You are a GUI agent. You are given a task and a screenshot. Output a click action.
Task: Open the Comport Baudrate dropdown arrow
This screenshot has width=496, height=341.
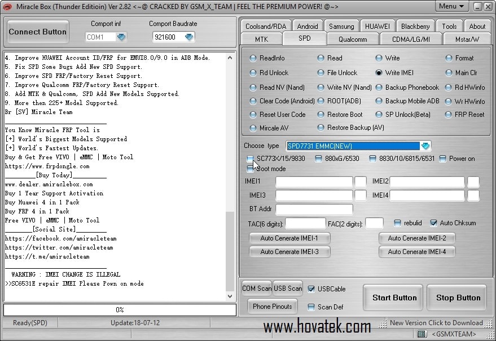pyautogui.click(x=189, y=37)
